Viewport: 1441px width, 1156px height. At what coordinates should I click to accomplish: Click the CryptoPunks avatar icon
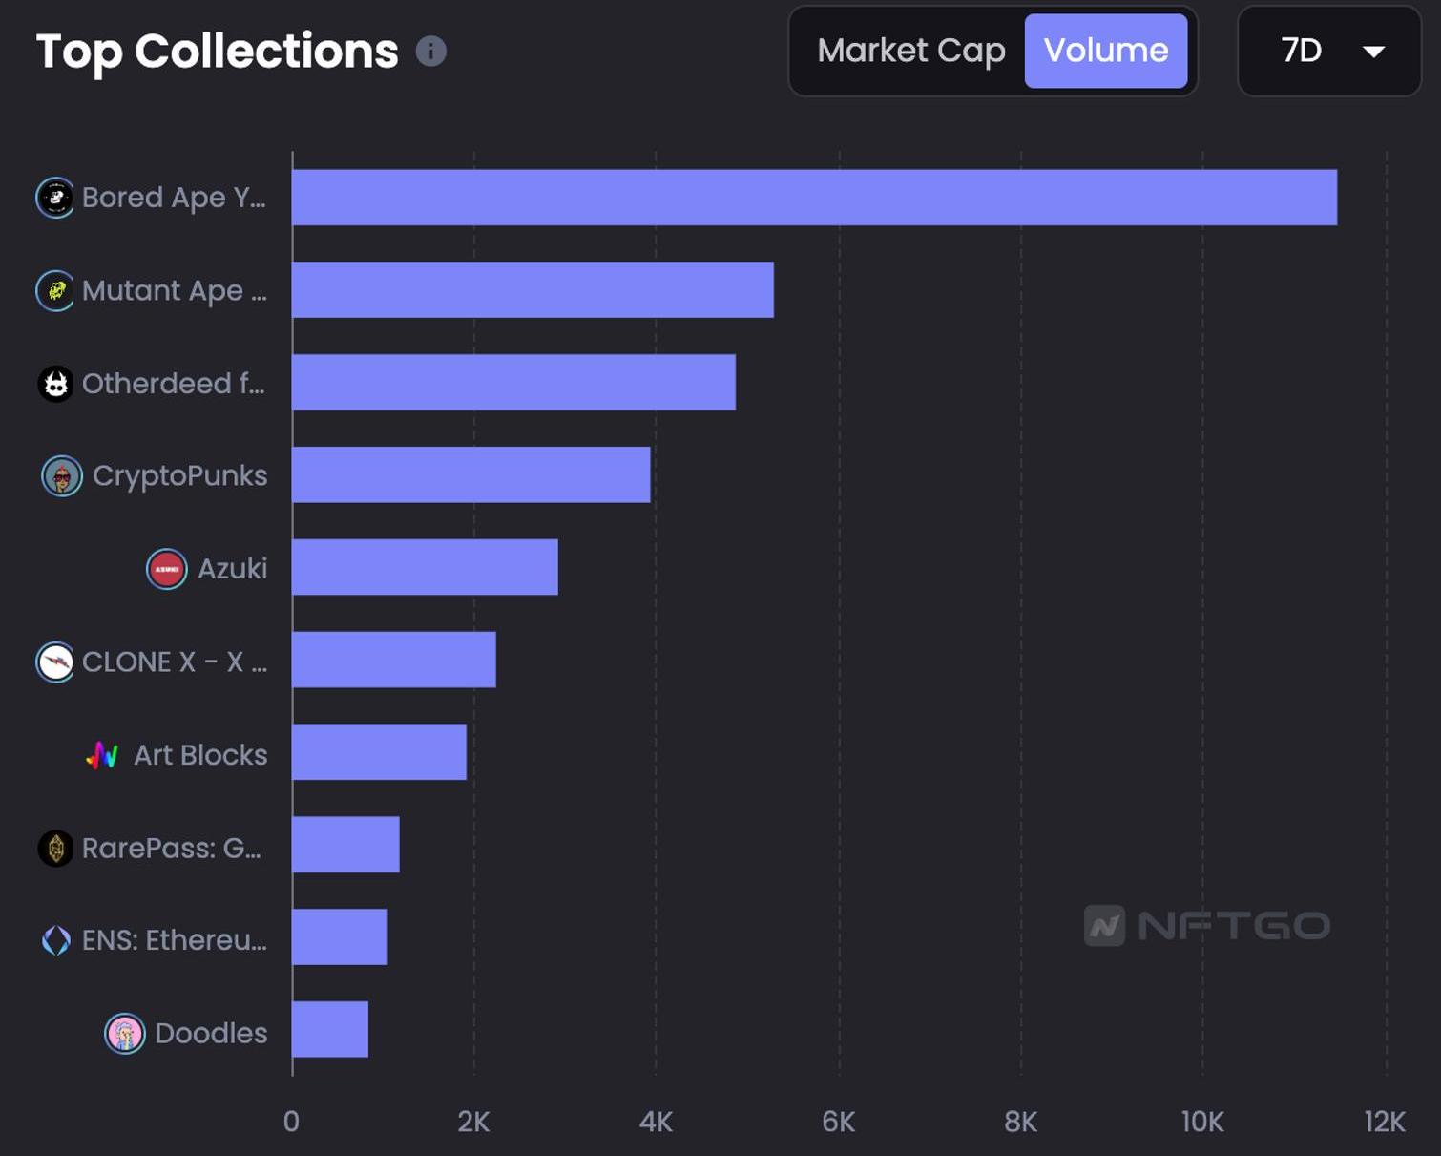tap(62, 475)
